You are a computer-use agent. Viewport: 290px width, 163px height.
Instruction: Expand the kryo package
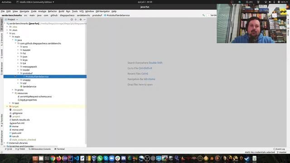pos(18,60)
